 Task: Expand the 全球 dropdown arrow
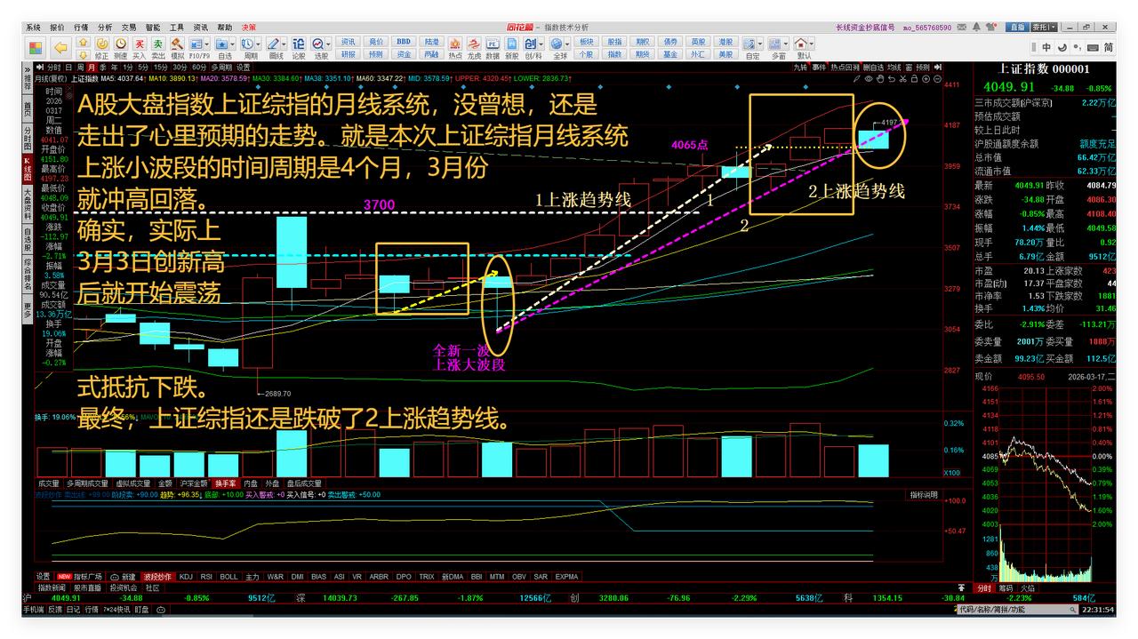click(568, 44)
